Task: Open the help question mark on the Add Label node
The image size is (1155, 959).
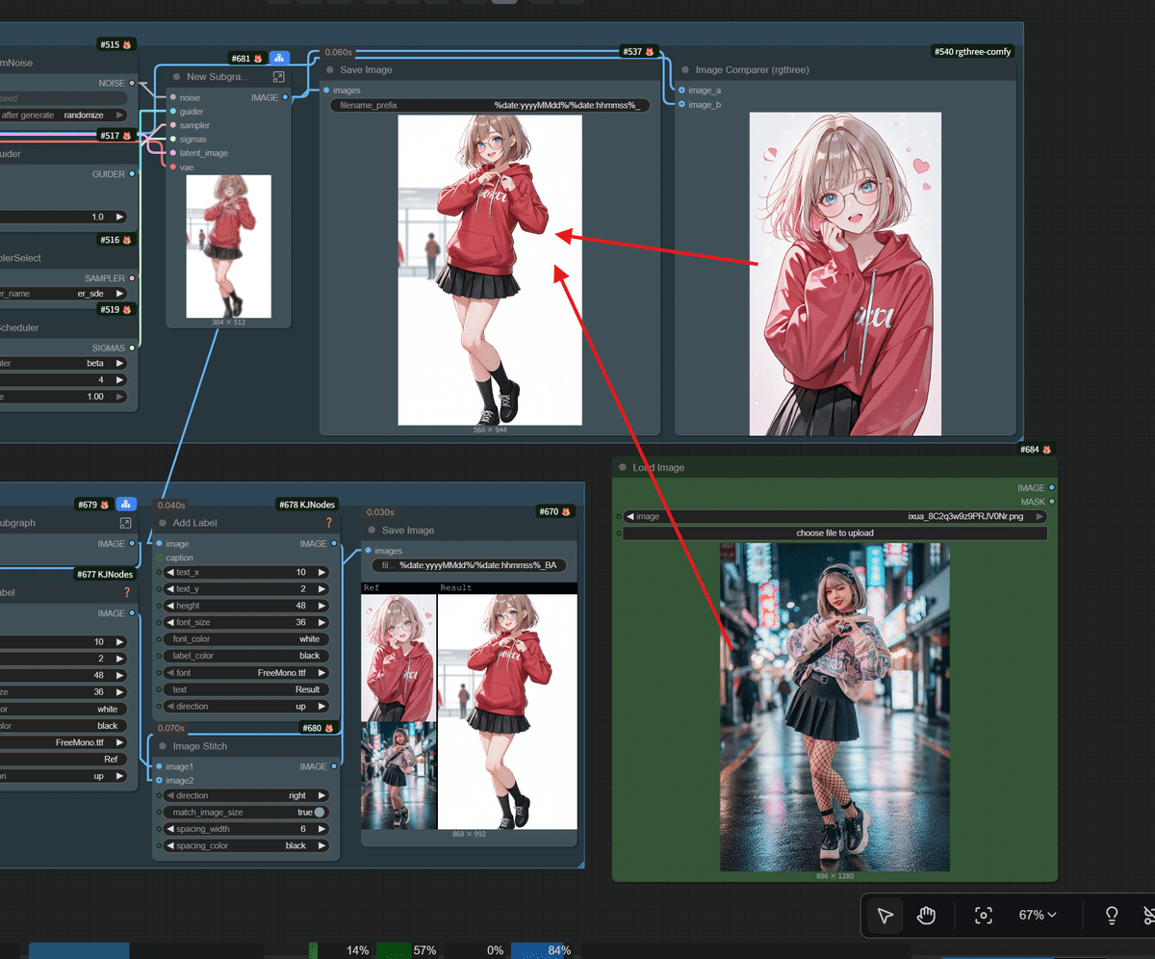Action: [328, 522]
